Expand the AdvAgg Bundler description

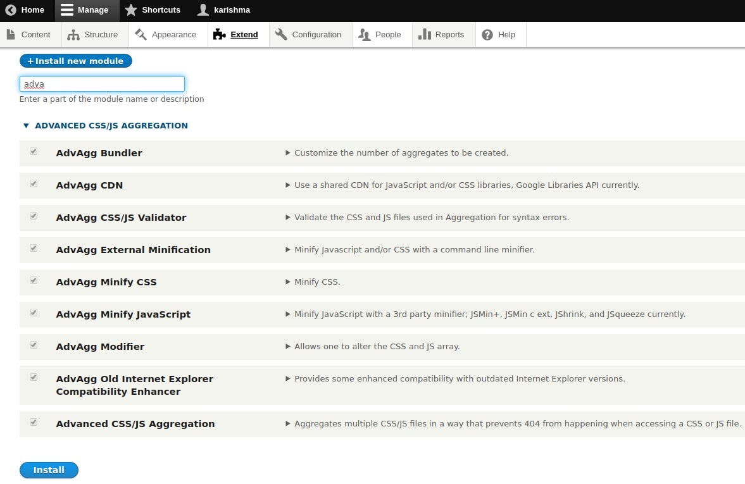(x=397, y=153)
